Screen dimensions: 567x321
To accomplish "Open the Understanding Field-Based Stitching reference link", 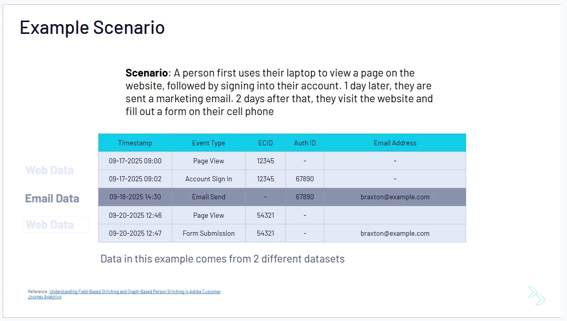I will [124, 294].
